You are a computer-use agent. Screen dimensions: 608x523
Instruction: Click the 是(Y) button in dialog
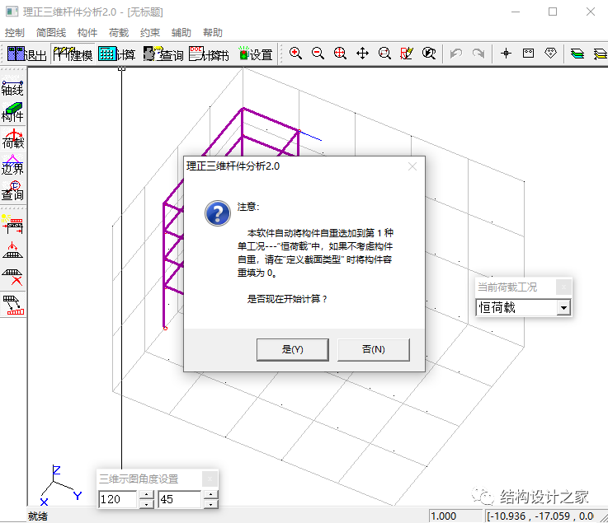tap(293, 349)
